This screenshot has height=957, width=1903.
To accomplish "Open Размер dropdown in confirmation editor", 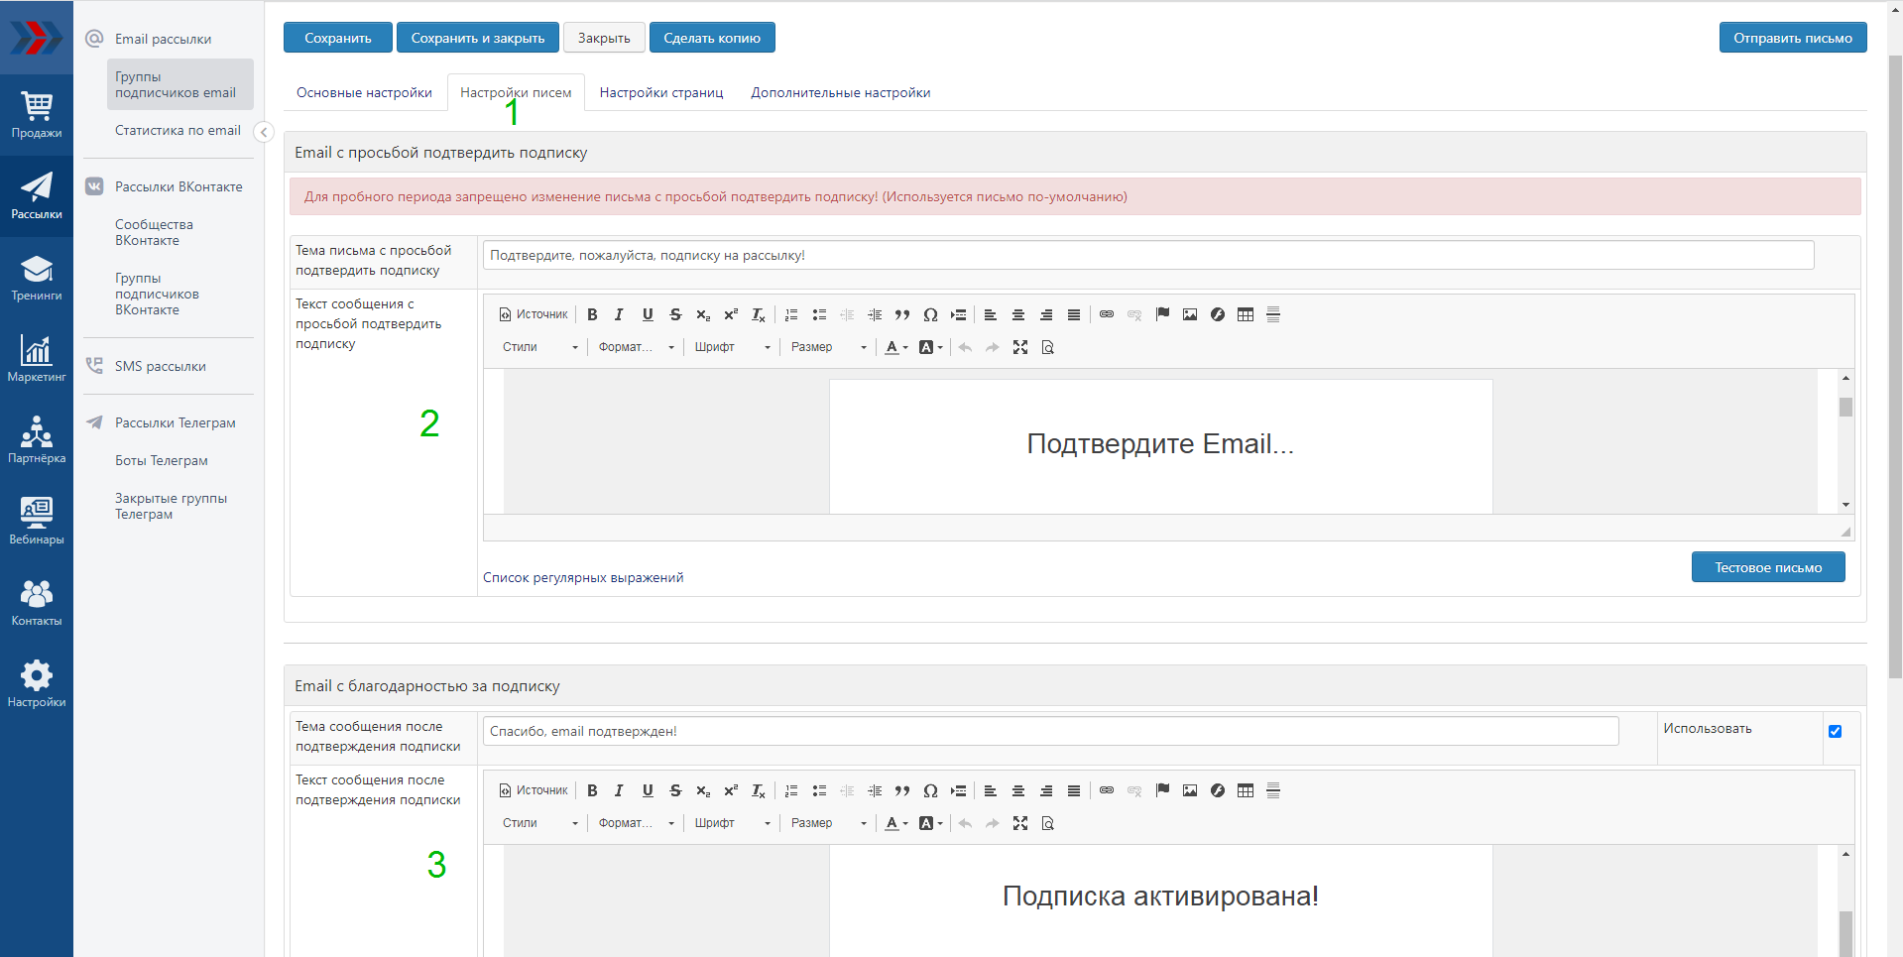I will click(828, 347).
